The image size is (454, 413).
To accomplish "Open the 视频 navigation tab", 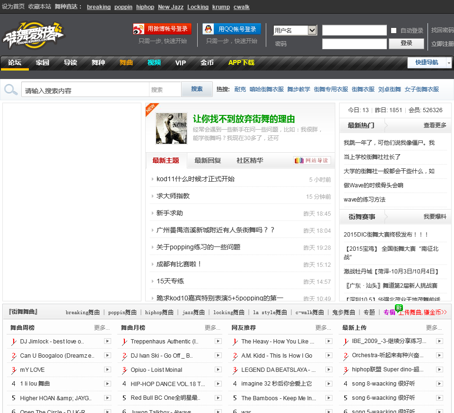I will (154, 62).
